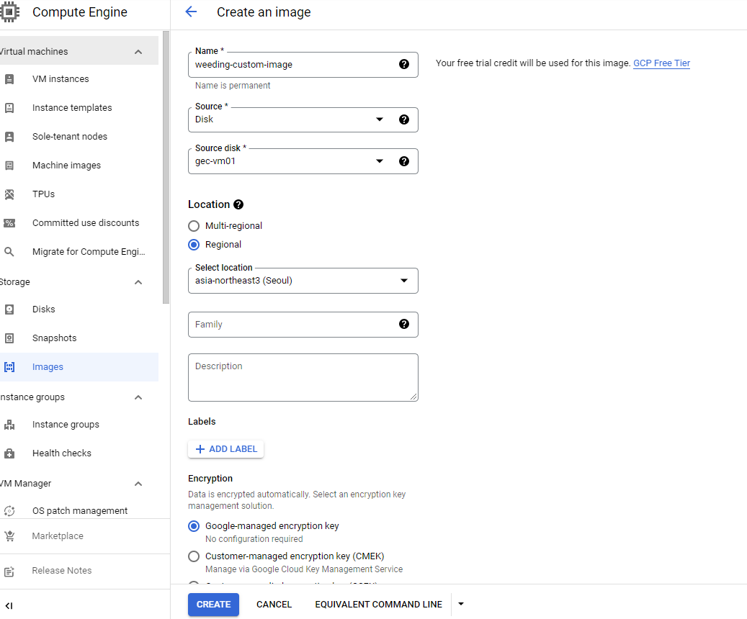The image size is (747, 619).
Task: Open Migrate for Compute Engine page
Action: (89, 252)
